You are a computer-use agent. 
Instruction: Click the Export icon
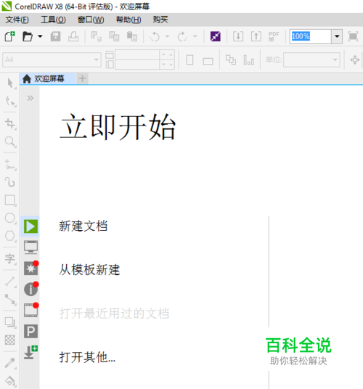coord(256,36)
